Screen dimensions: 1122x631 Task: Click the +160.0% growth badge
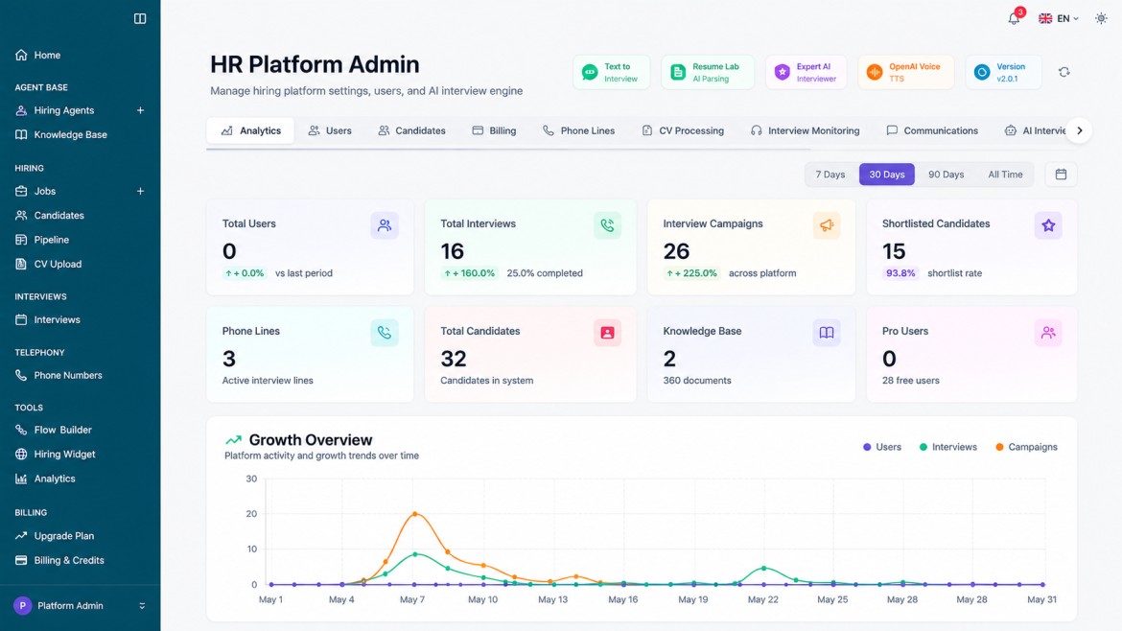tap(469, 273)
